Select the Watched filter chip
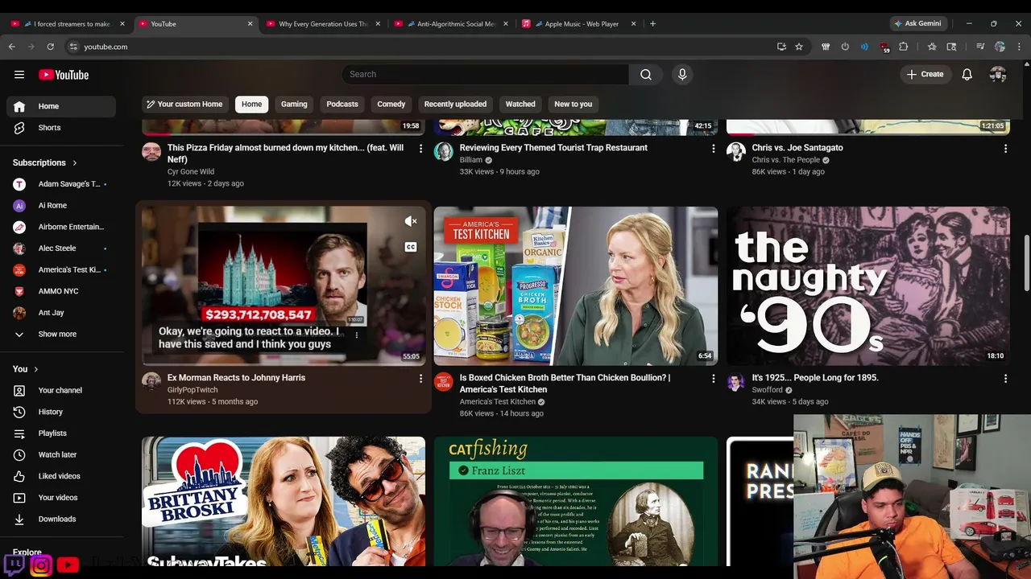 520,104
